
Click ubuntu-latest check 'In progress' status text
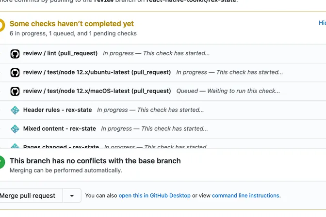[229, 72]
